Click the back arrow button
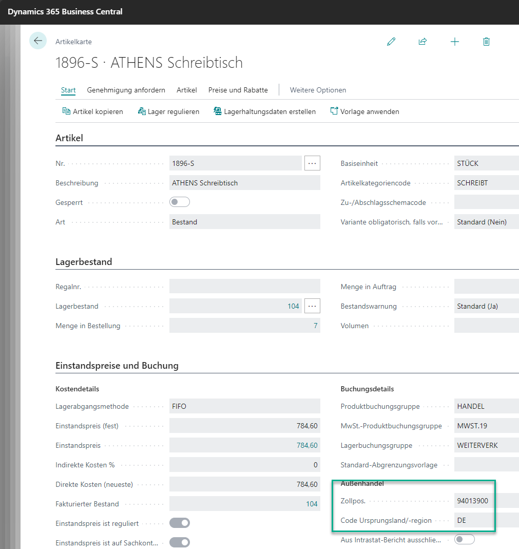The width and height of the screenshot is (519, 549). click(x=38, y=41)
